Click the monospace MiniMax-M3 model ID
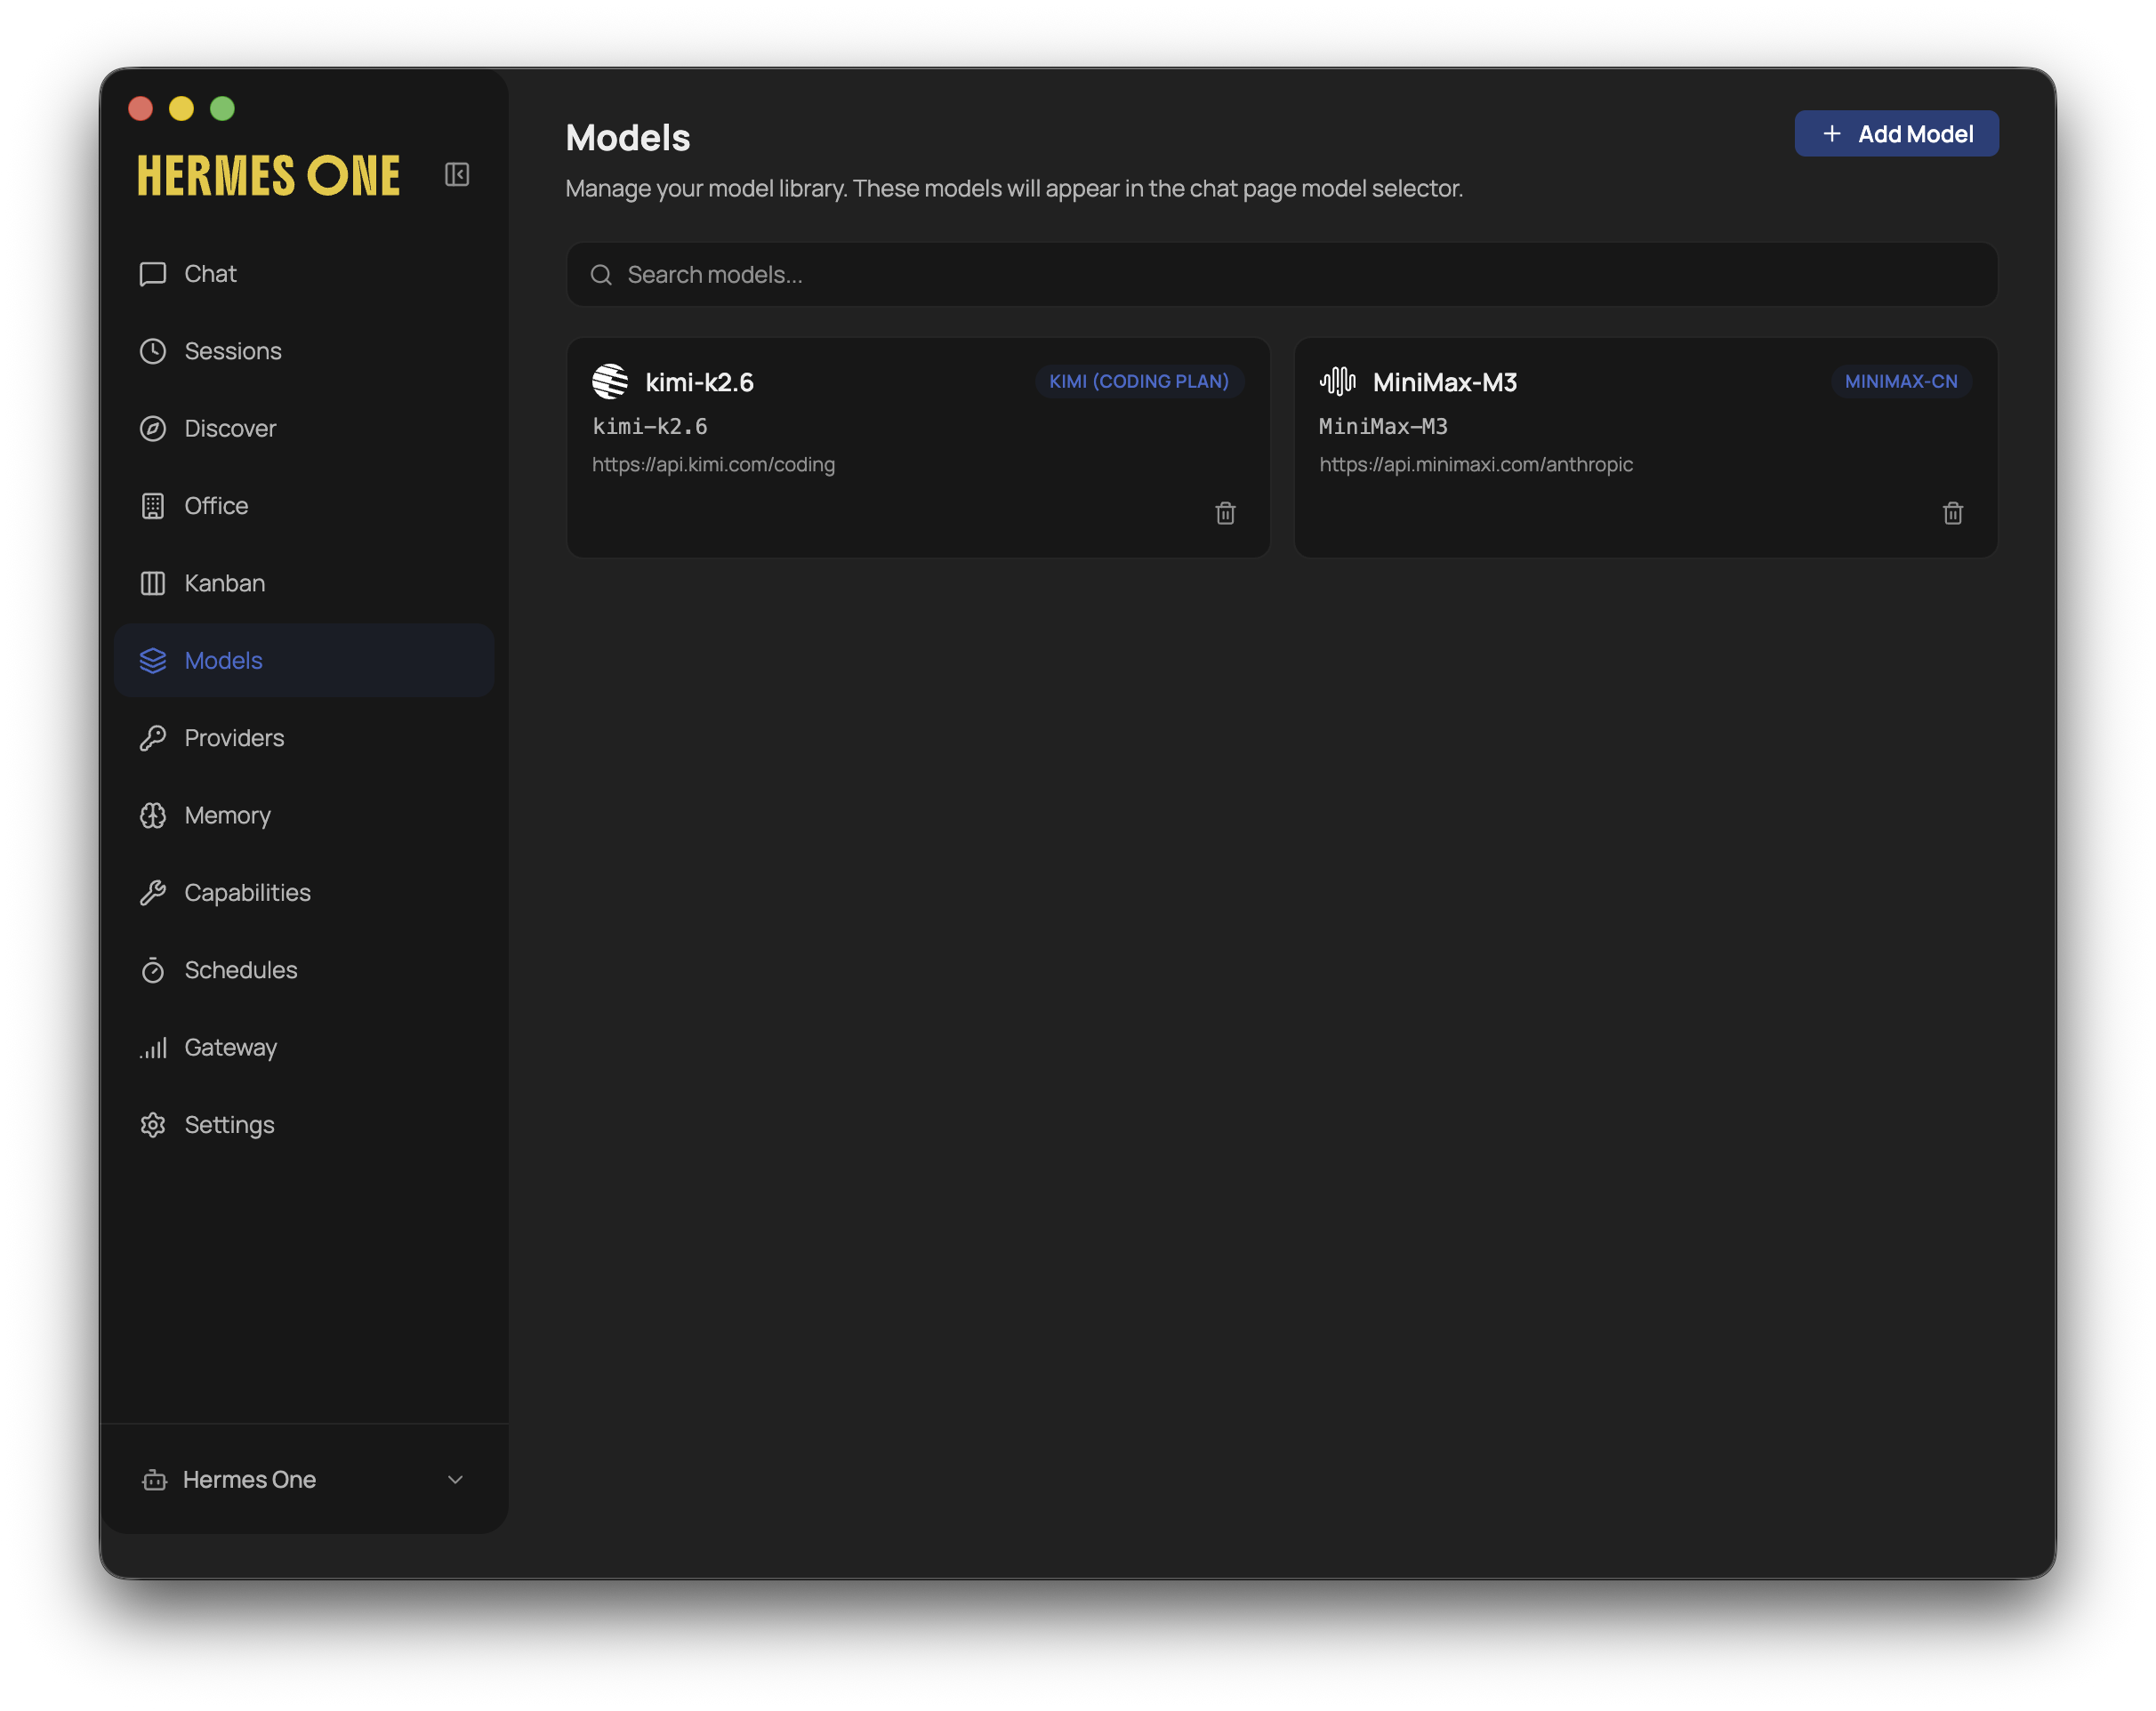The height and width of the screenshot is (1711, 2156). click(1383, 427)
